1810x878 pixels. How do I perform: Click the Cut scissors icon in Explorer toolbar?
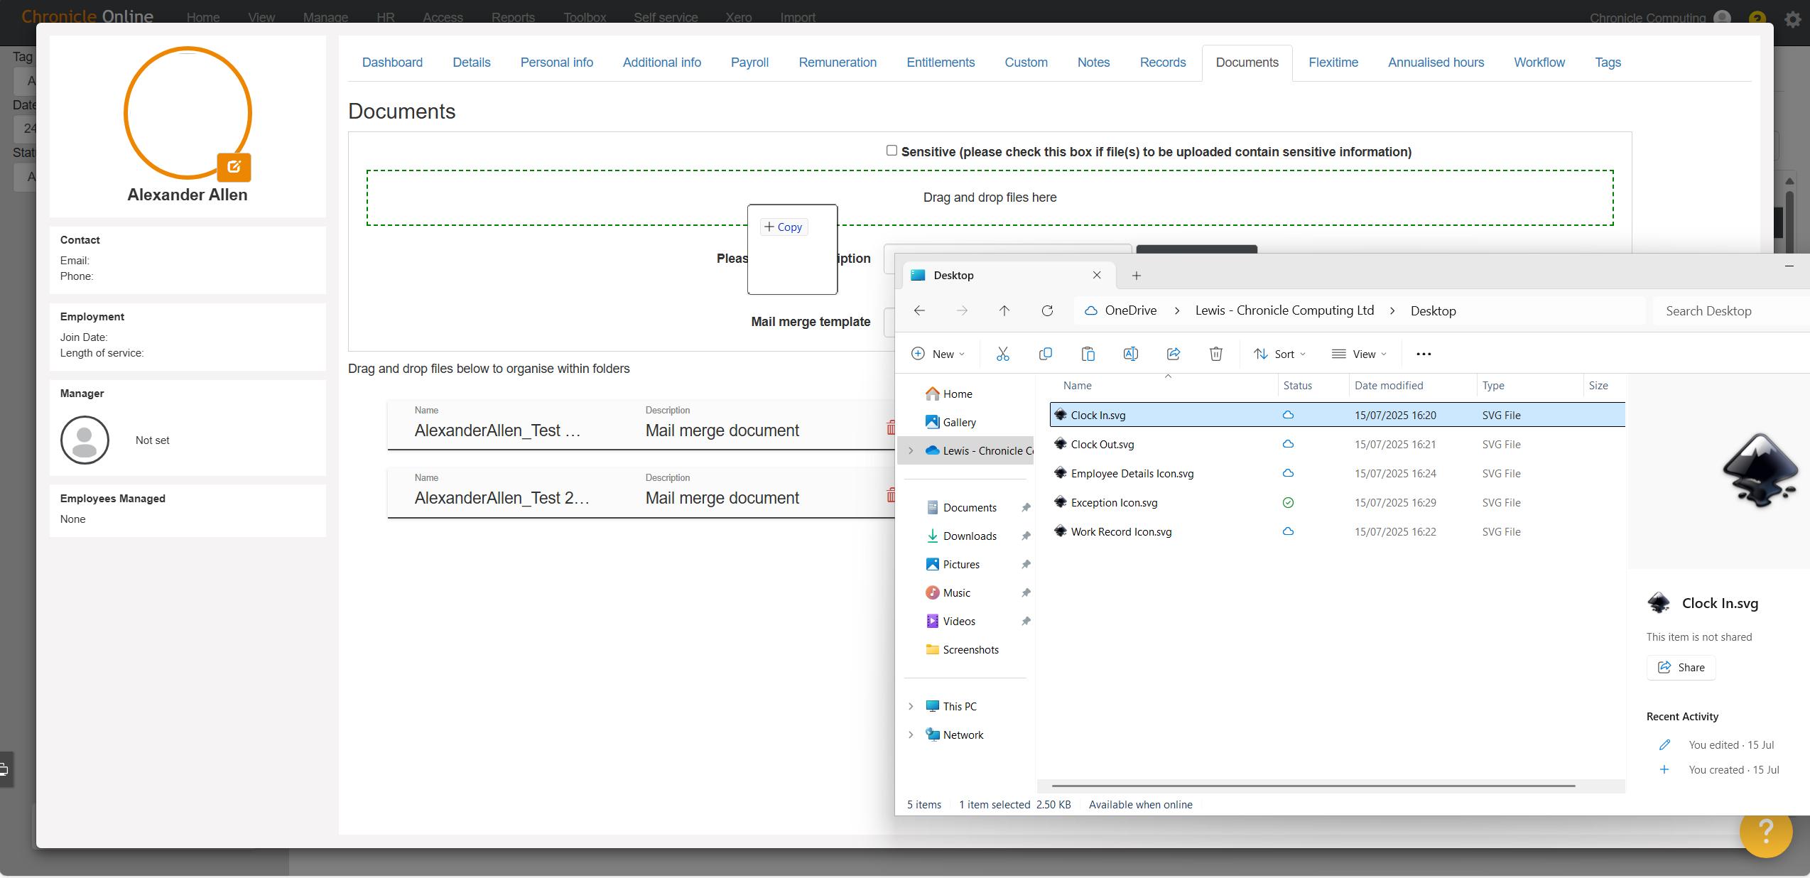point(1002,354)
